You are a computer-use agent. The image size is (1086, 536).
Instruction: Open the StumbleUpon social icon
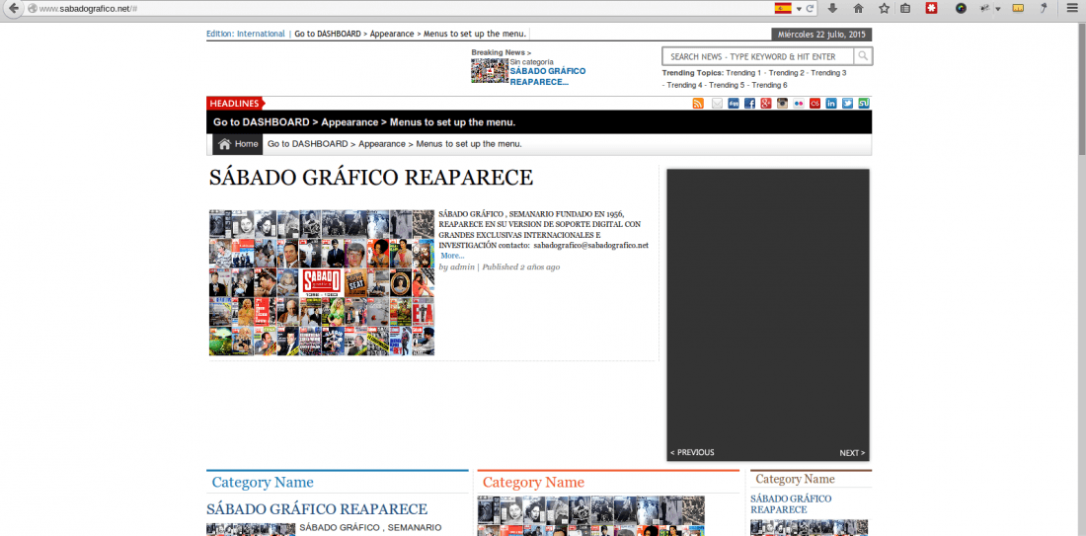[864, 104]
